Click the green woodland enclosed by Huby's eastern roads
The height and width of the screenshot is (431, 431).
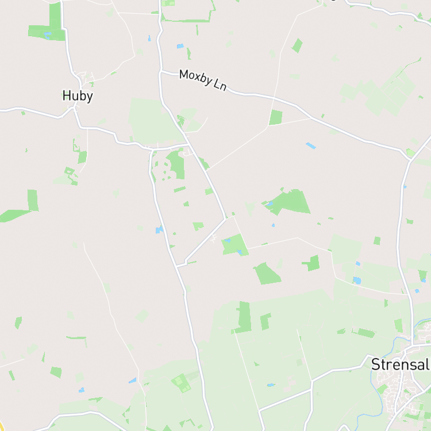point(177,164)
